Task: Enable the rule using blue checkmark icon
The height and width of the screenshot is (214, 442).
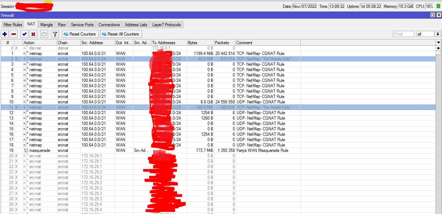Action: coord(24,34)
